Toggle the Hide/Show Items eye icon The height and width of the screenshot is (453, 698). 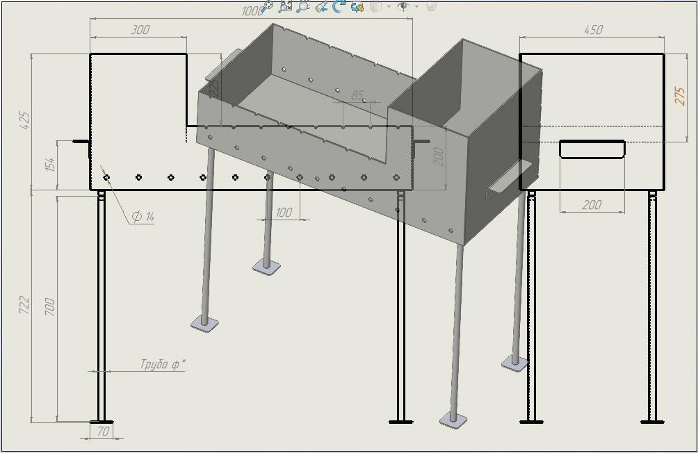pyautogui.click(x=403, y=6)
